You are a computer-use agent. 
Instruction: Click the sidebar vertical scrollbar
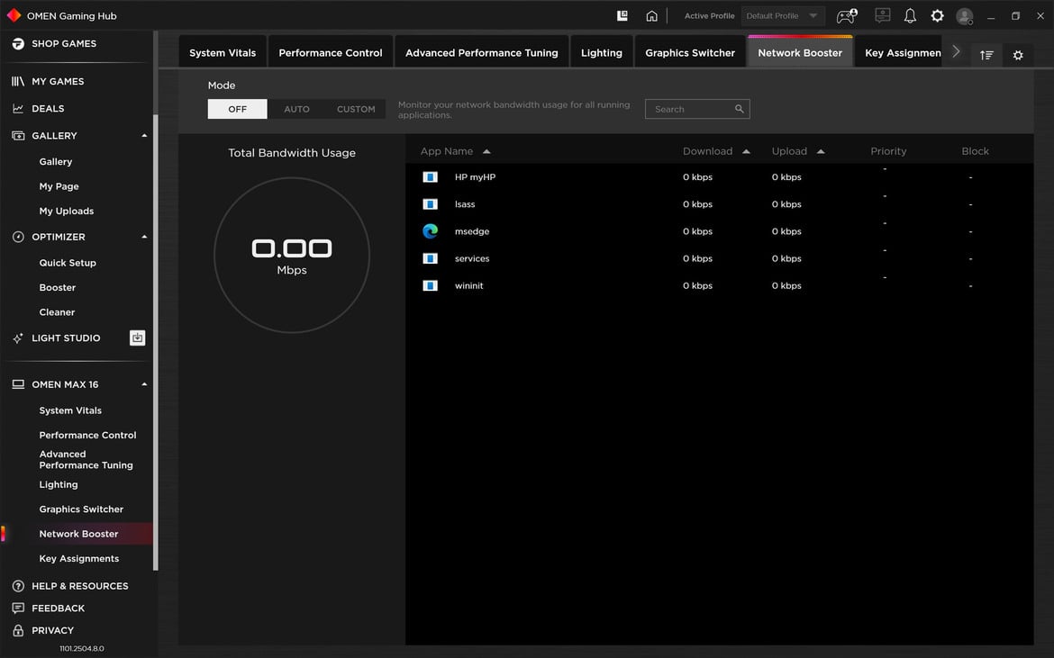click(x=156, y=342)
